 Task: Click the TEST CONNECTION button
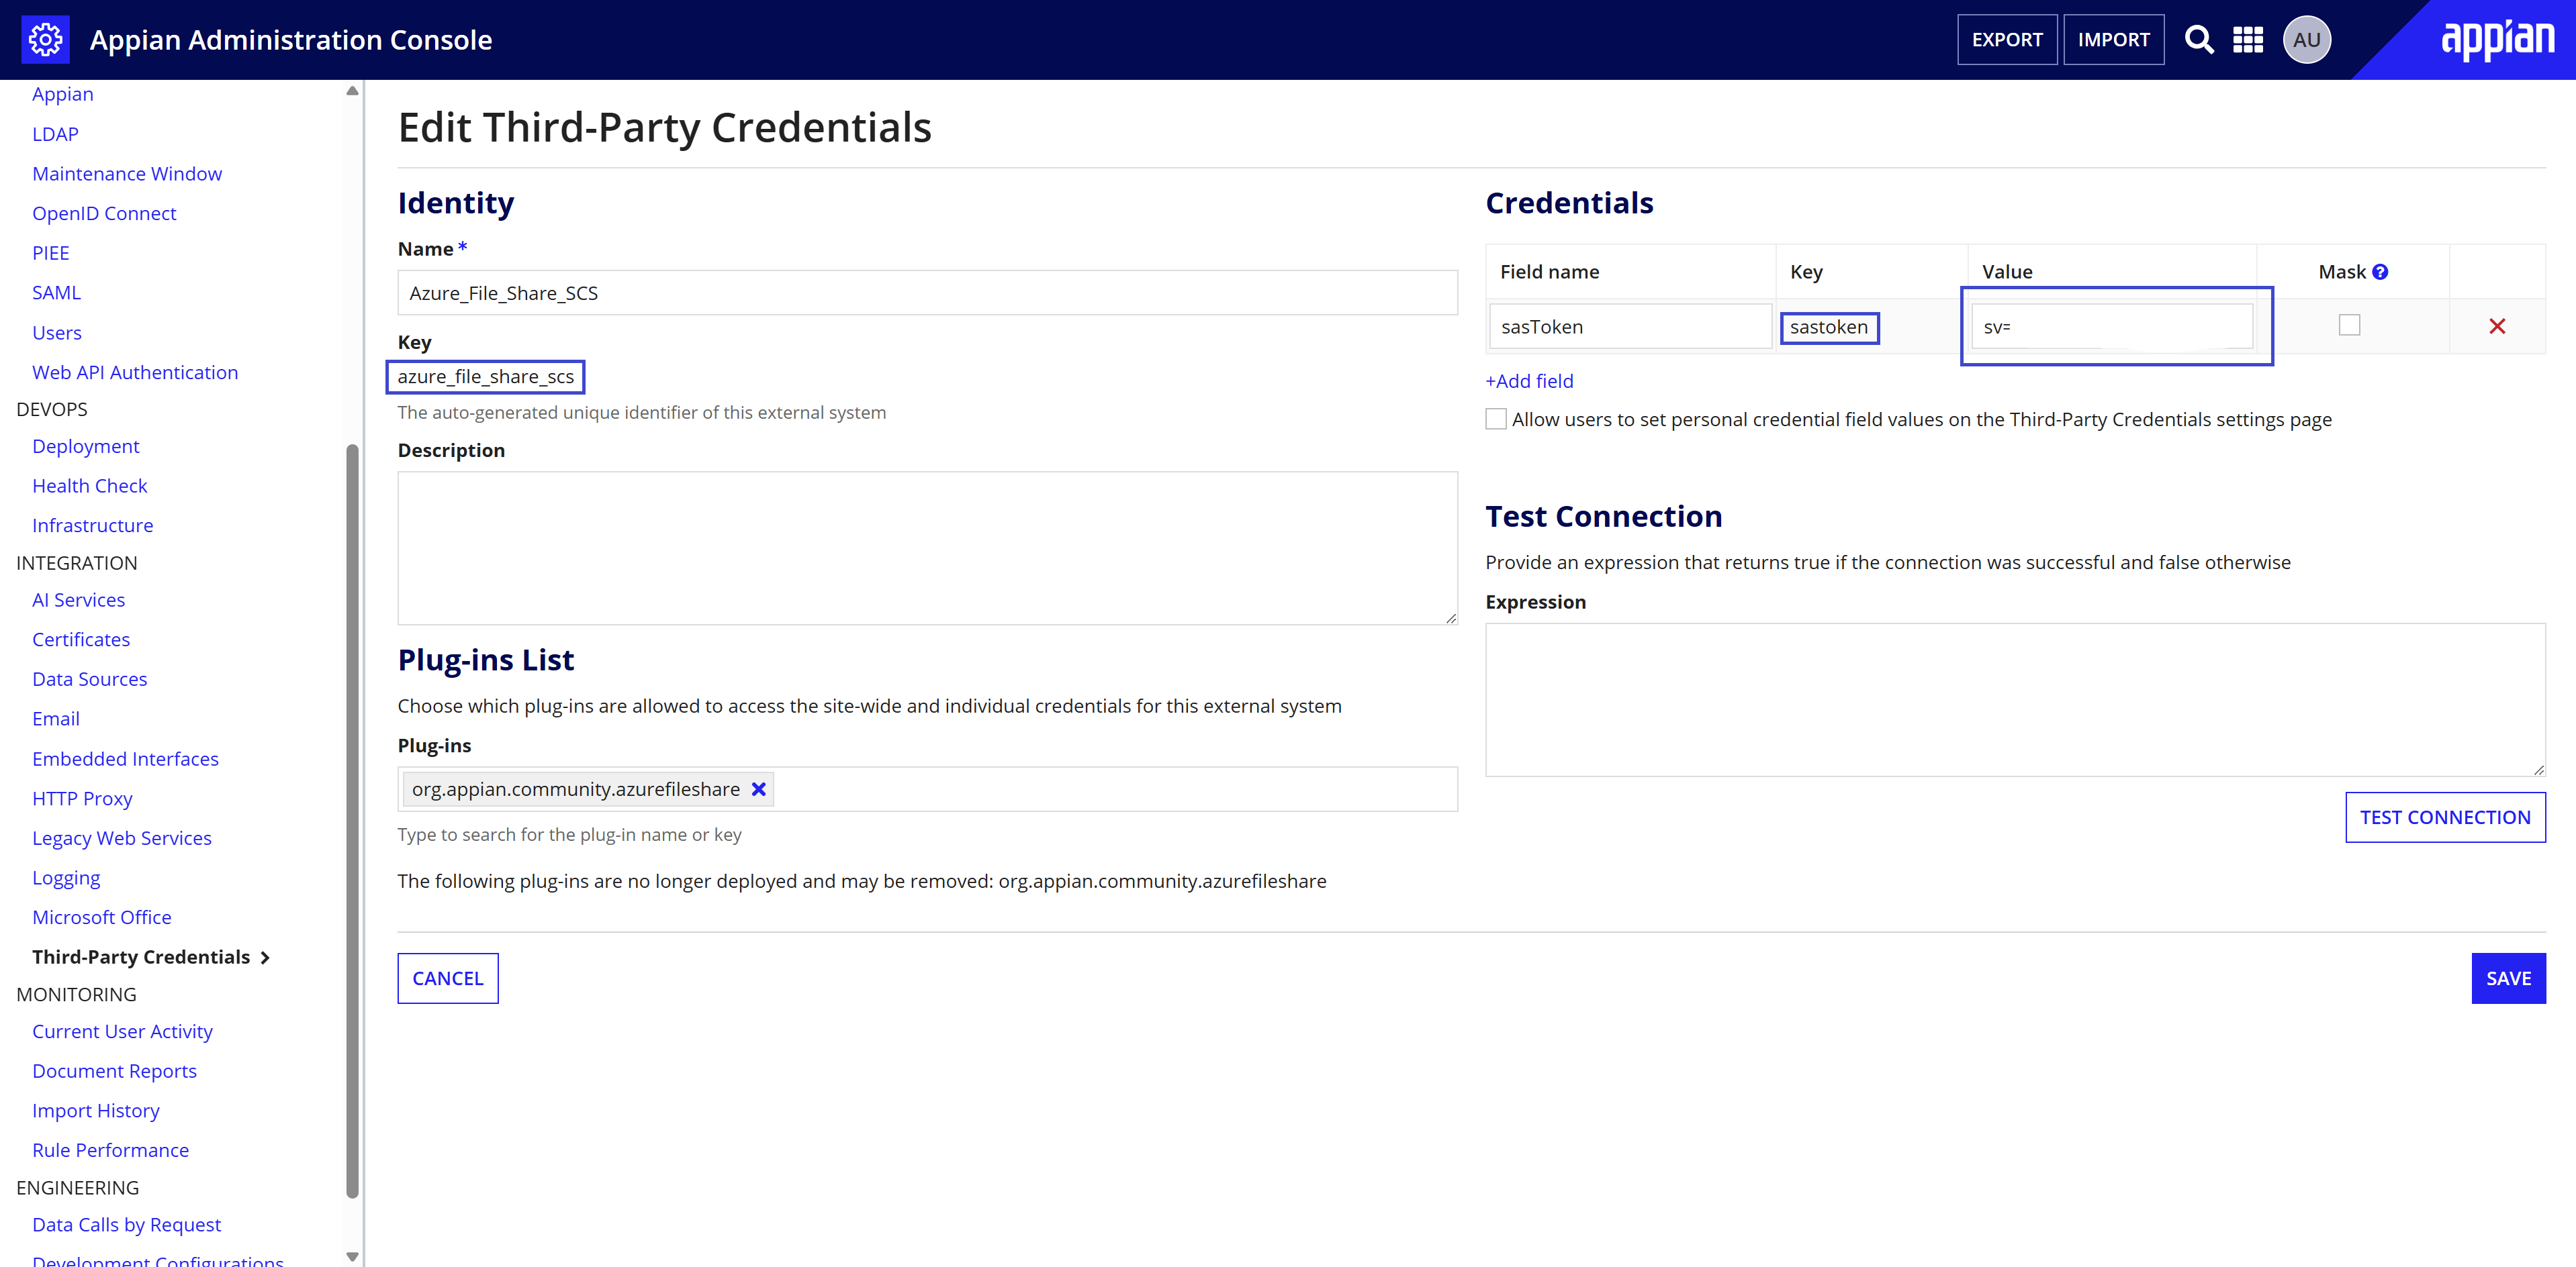pyautogui.click(x=2444, y=817)
